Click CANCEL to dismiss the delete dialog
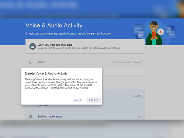The height and width of the screenshot is (138, 184). point(78,100)
